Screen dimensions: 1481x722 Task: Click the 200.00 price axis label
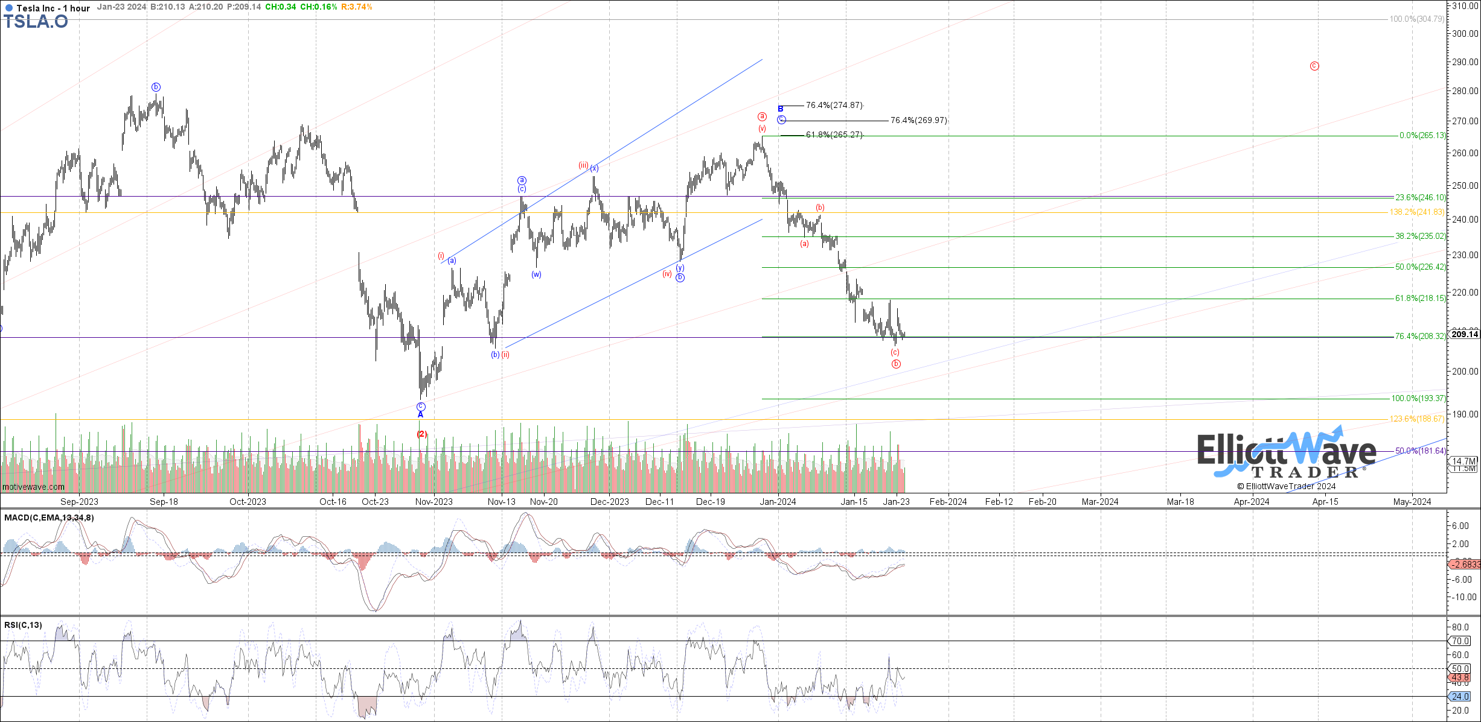tap(1465, 372)
